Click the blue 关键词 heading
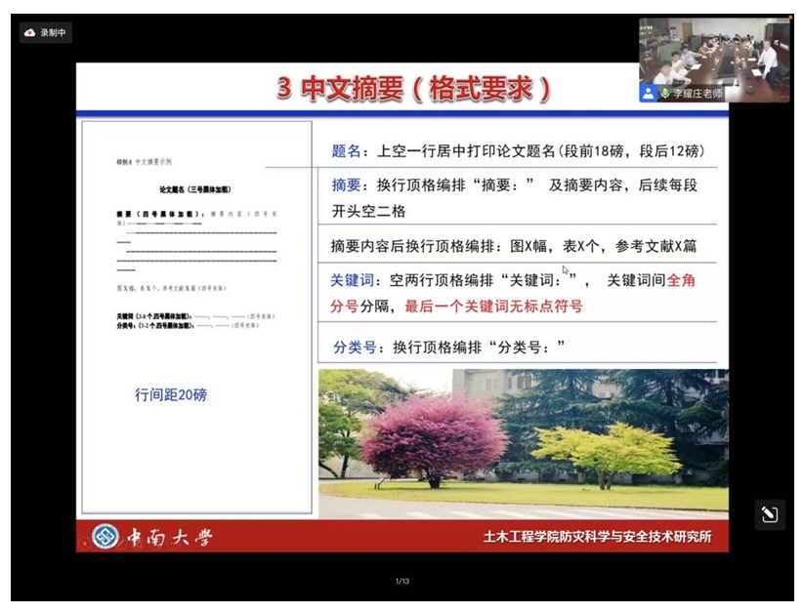 [352, 281]
